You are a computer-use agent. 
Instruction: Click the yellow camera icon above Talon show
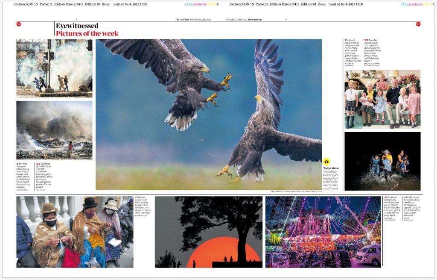pyautogui.click(x=326, y=162)
